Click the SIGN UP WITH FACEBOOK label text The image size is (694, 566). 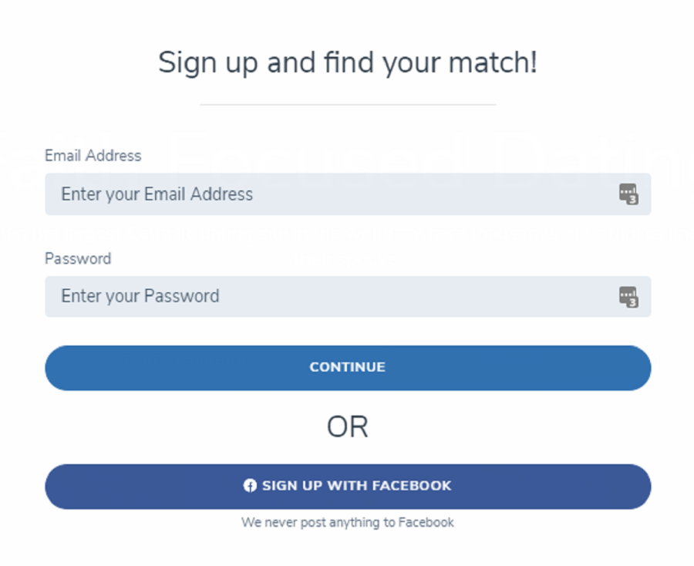[x=356, y=486]
